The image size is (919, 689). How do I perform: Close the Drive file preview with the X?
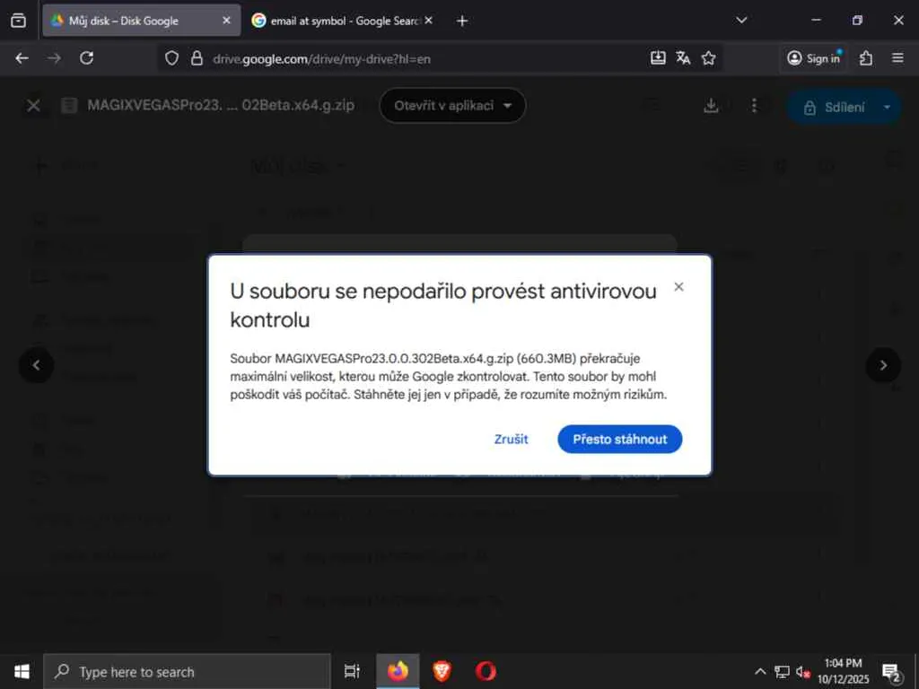coord(33,106)
